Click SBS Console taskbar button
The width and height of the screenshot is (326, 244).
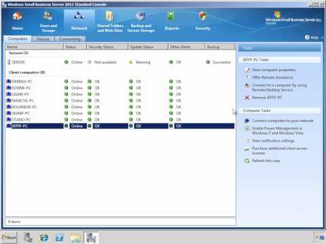click(x=91, y=238)
